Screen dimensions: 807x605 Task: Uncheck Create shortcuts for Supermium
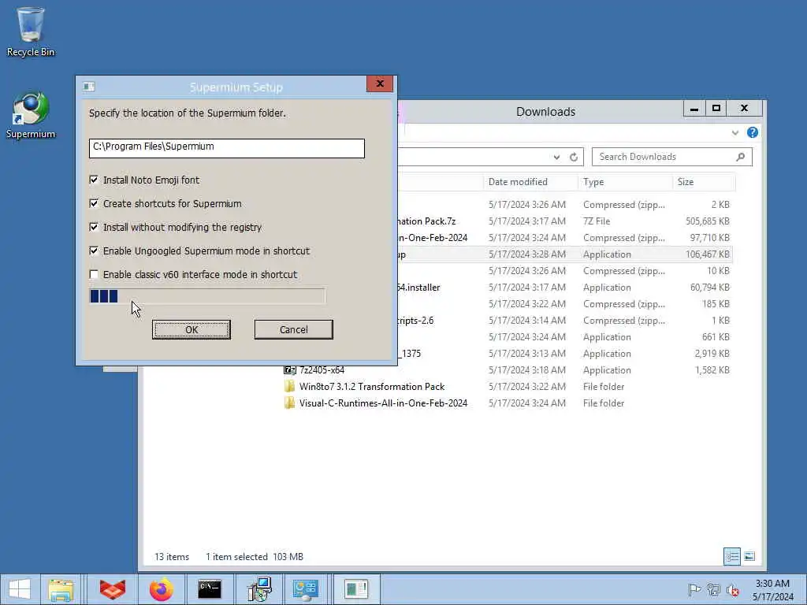point(94,203)
